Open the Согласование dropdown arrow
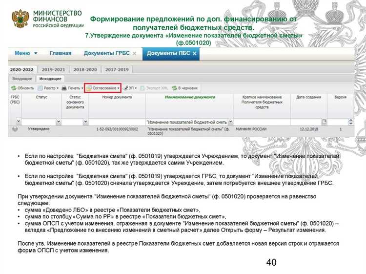 coord(119,88)
